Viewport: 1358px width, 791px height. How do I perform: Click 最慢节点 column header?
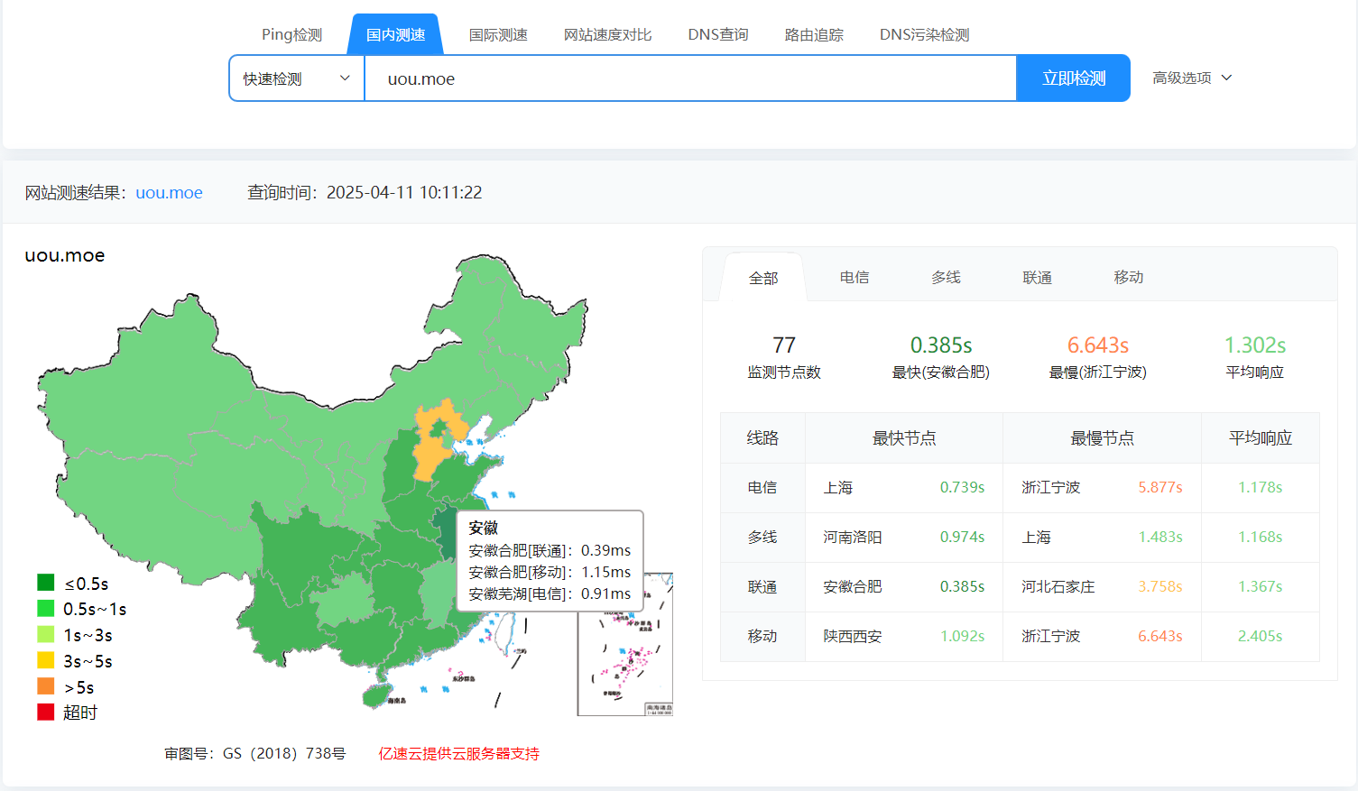click(x=1102, y=438)
